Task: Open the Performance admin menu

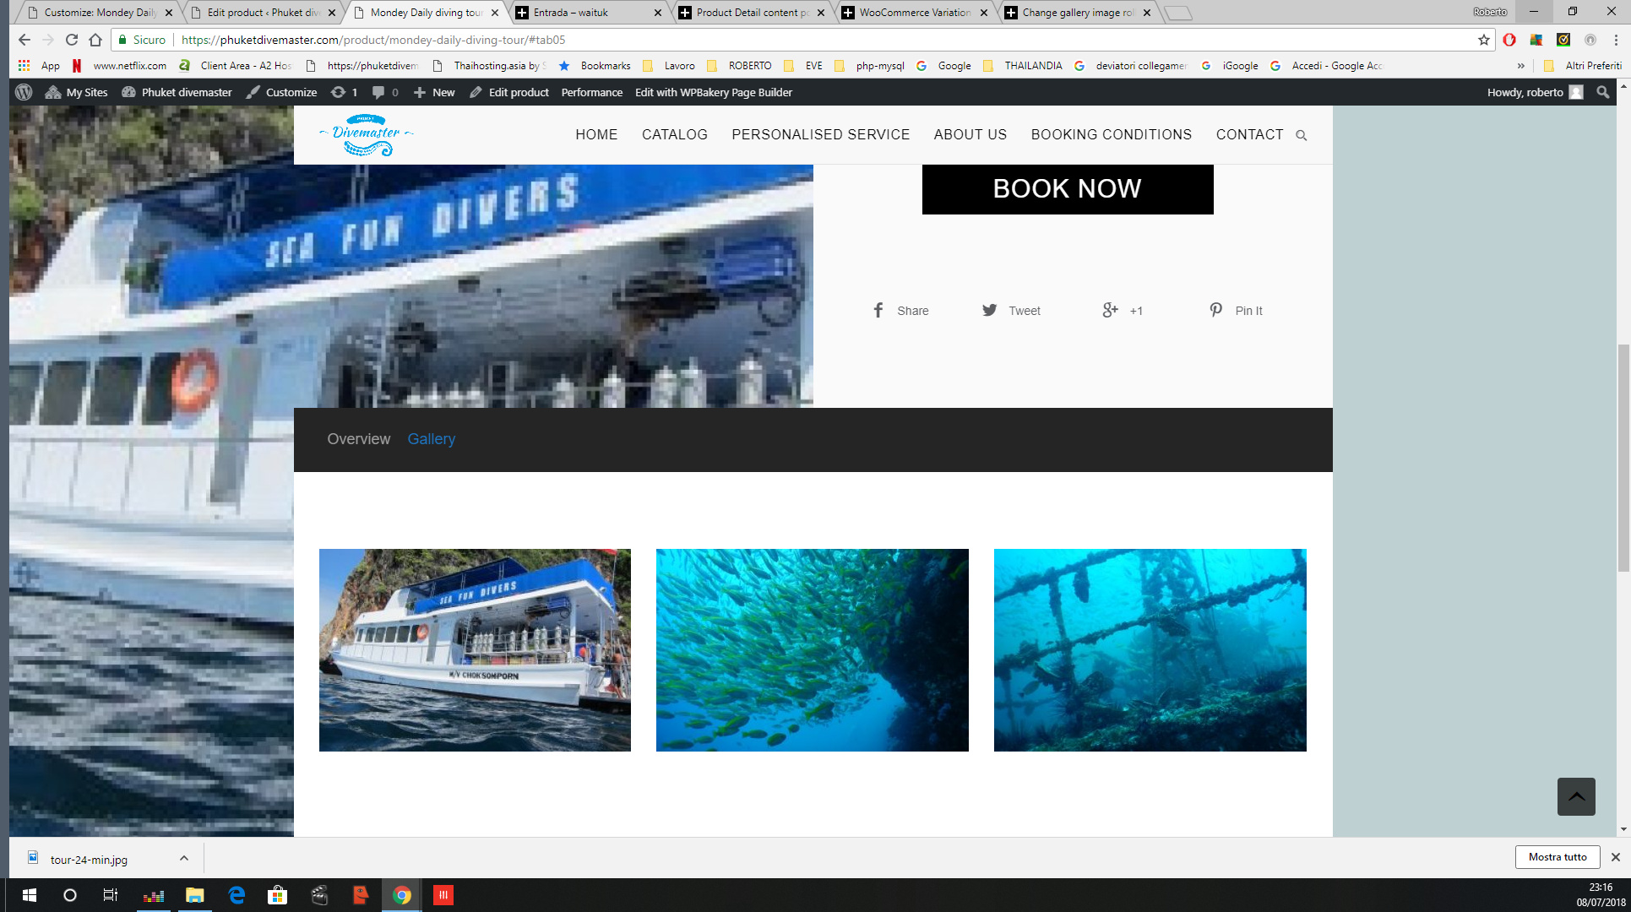Action: pyautogui.click(x=591, y=92)
